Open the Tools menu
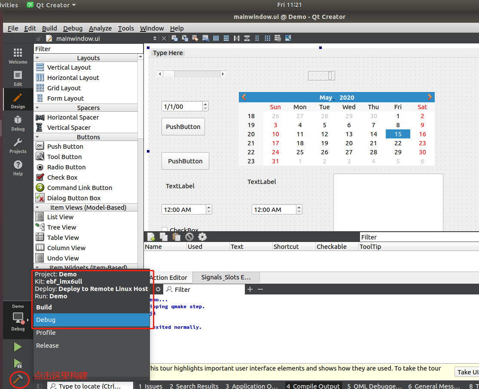The image size is (479, 389). [x=126, y=28]
